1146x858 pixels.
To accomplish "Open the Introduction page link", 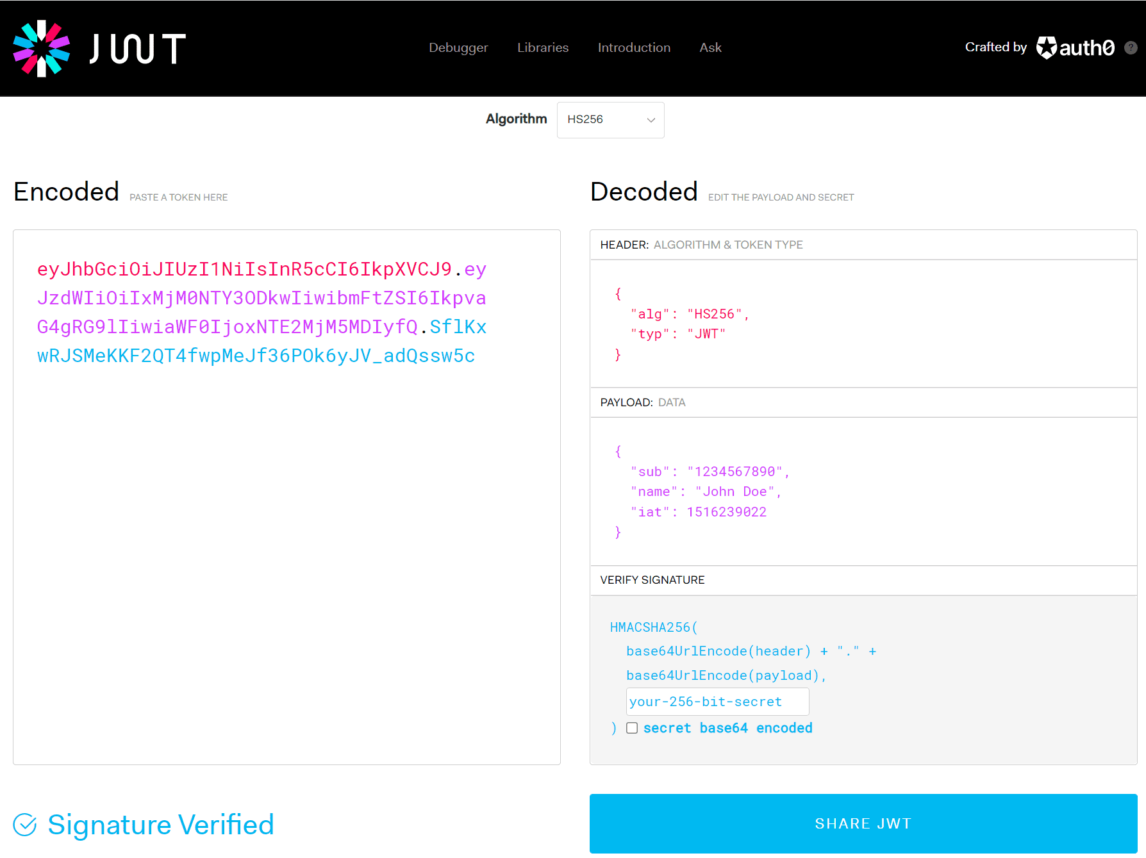I will pos(634,47).
